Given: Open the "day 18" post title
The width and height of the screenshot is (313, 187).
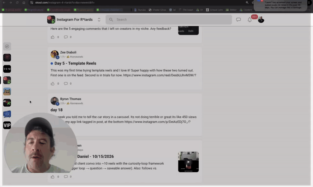Looking at the screenshot, I should (x=57, y=110).
